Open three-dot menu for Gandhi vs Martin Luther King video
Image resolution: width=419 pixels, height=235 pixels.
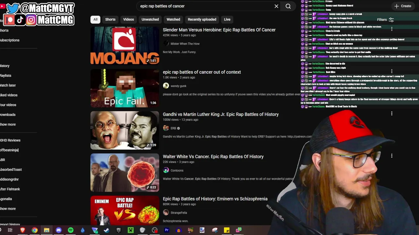[x=392, y=114]
